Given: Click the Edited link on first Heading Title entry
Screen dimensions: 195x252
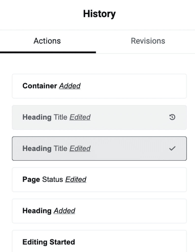Looking at the screenshot, I should (80, 117).
